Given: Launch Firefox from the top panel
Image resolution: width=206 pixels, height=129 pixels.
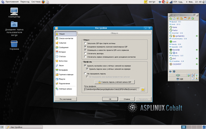Looking at the screenshot, I should (x=43, y=2).
